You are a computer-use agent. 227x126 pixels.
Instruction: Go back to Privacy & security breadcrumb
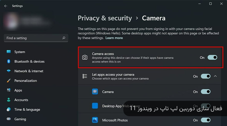(x=105, y=18)
